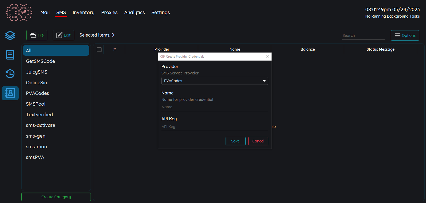Select the JuicySMS category

pos(56,72)
